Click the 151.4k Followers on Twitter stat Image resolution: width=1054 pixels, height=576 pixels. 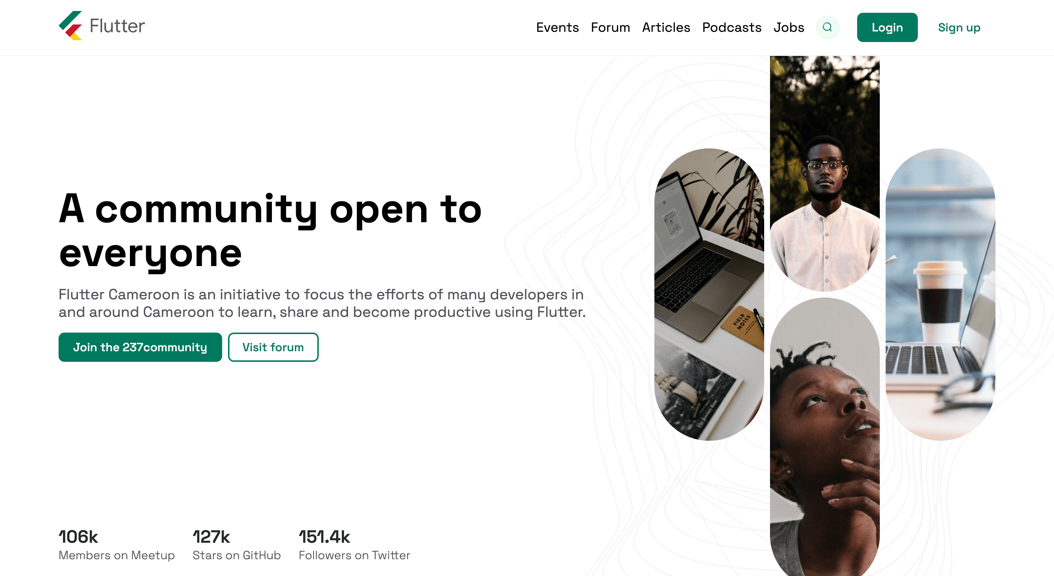click(x=354, y=545)
